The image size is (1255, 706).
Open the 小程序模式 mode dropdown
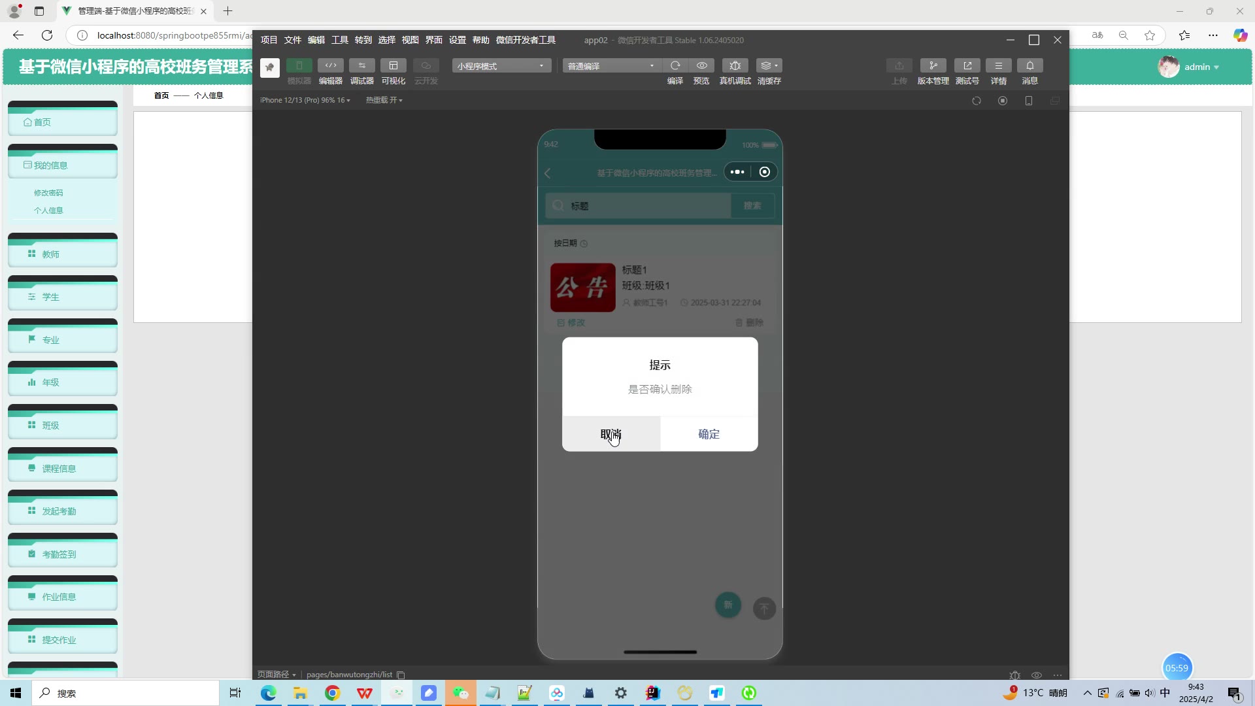501,66
